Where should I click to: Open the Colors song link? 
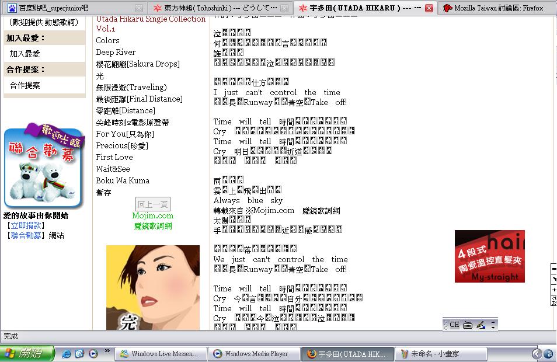click(x=107, y=40)
